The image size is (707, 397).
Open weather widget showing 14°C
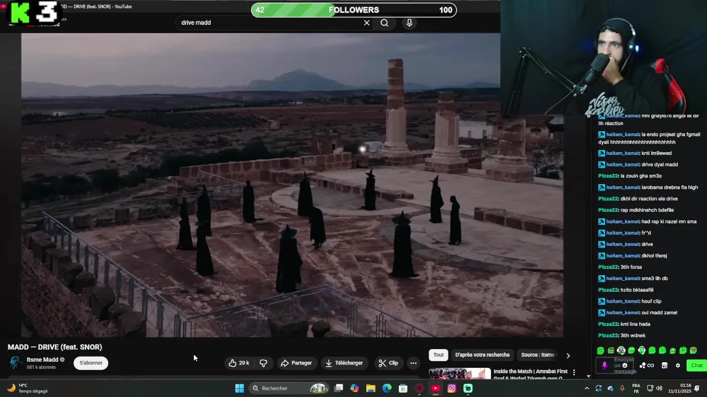[x=27, y=388]
